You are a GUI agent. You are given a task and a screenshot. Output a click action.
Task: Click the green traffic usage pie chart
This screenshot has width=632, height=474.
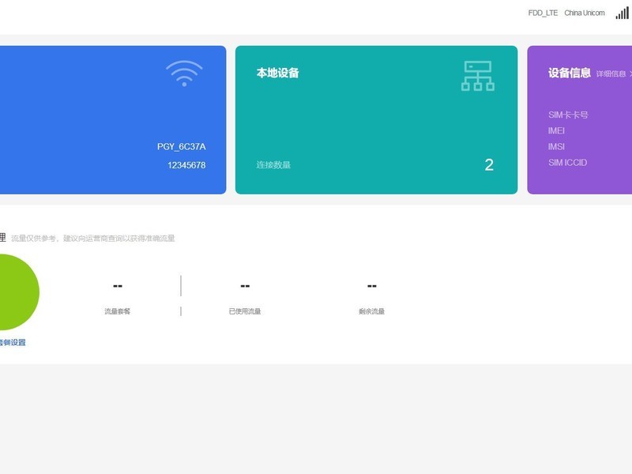(x=18, y=292)
